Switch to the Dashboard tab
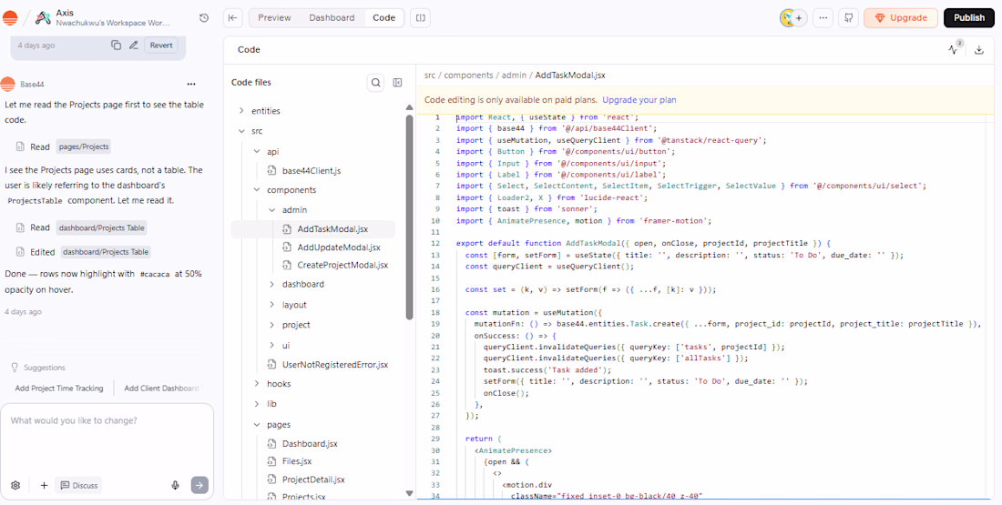Screen dimensions: 1002x505 pyautogui.click(x=332, y=17)
